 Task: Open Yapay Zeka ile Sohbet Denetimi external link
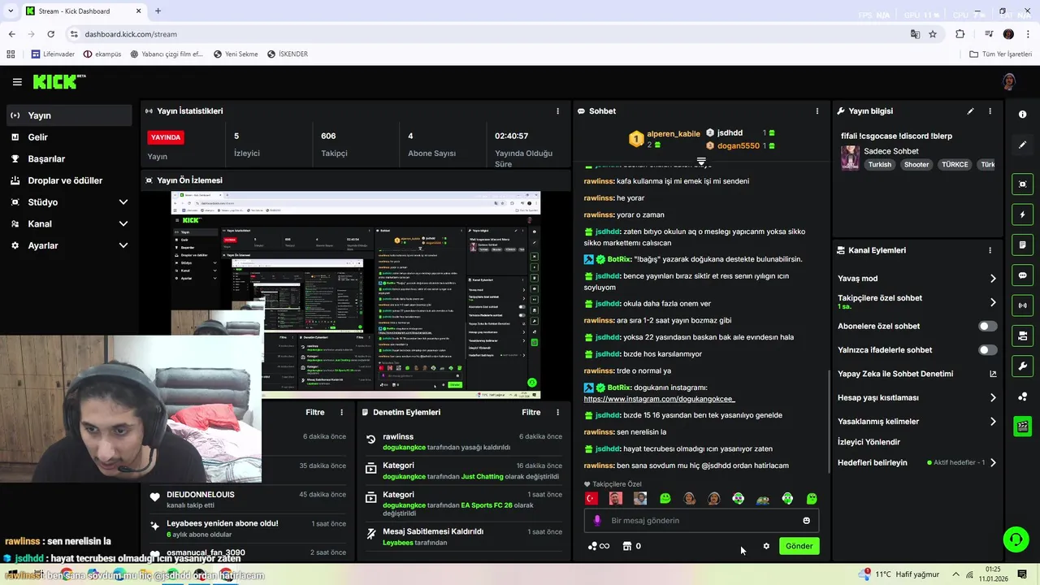coord(993,374)
